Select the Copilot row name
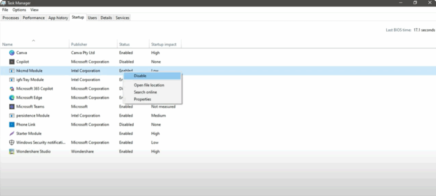436x196 pixels. coord(23,62)
